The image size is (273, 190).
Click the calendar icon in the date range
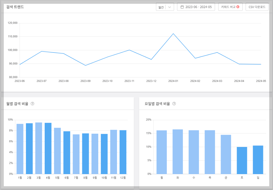pos(182,7)
